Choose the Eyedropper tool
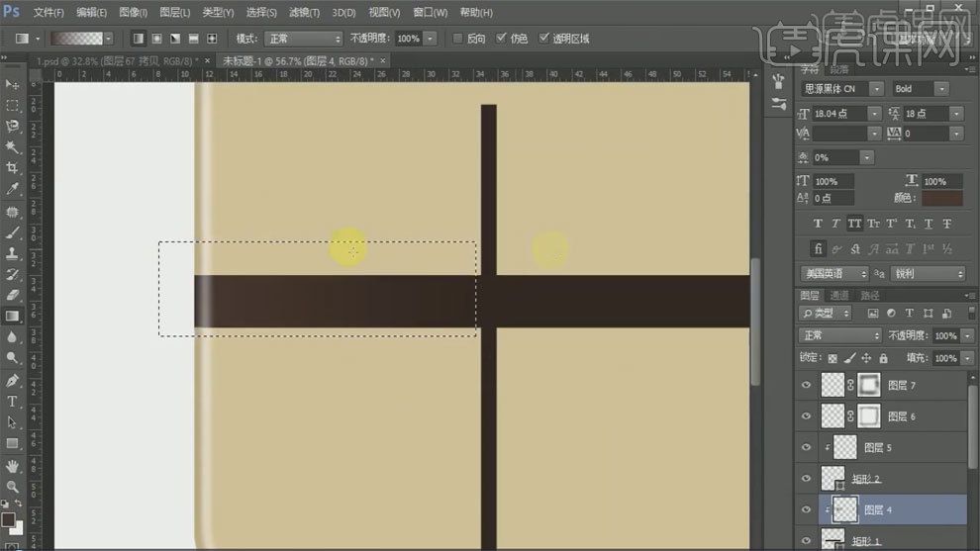Image resolution: width=980 pixels, height=551 pixels. [x=13, y=189]
